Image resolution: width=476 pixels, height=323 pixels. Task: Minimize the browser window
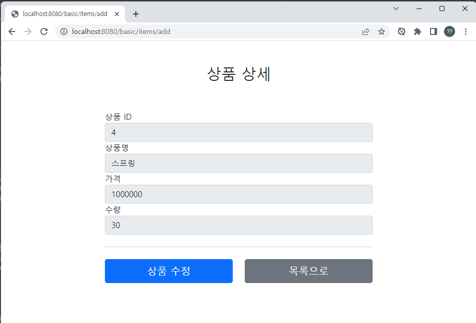tap(419, 8)
